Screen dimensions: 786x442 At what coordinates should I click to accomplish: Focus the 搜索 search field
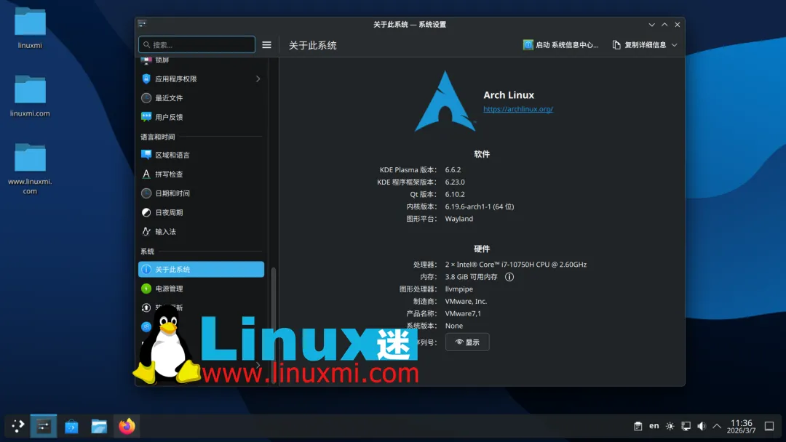(196, 44)
